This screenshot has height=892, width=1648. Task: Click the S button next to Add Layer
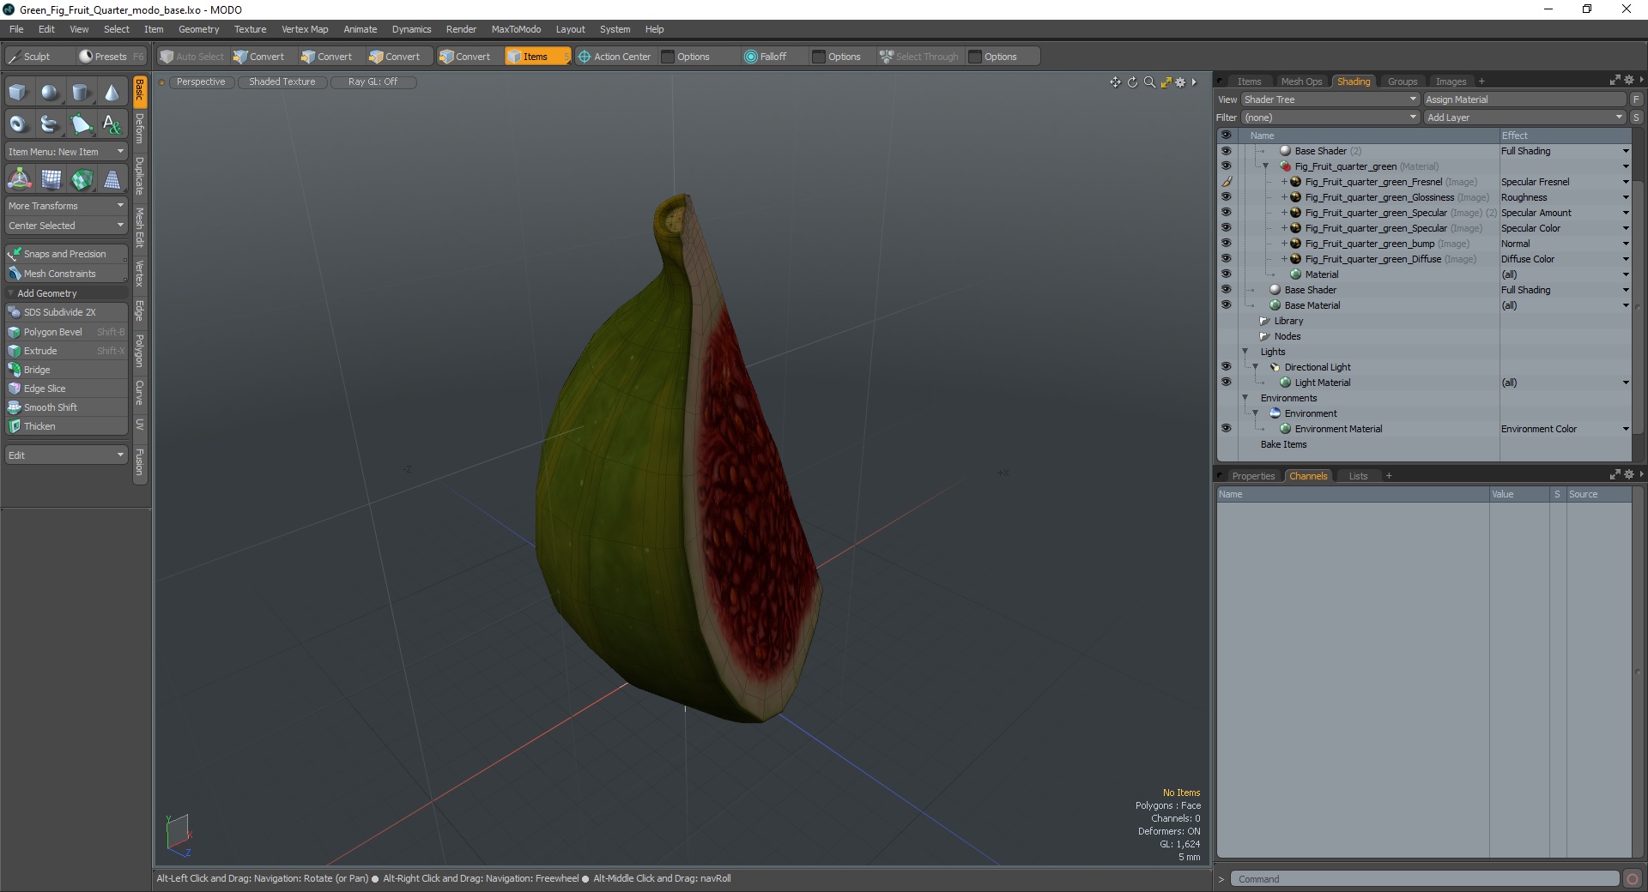click(1636, 118)
